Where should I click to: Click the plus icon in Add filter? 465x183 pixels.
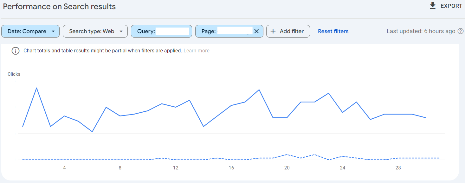point(273,31)
